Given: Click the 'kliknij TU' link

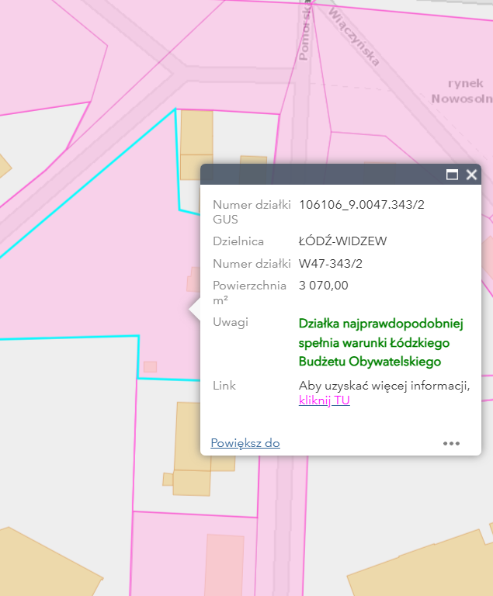Looking at the screenshot, I should (x=324, y=400).
